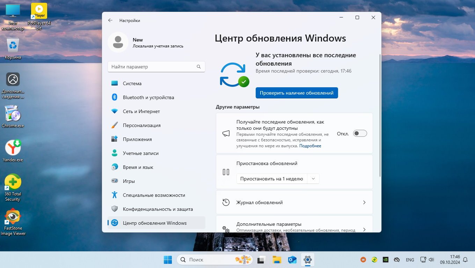This screenshot has height=268, width=475.
Task: Expand the pause updates duration dropdown
Action: [x=313, y=179]
